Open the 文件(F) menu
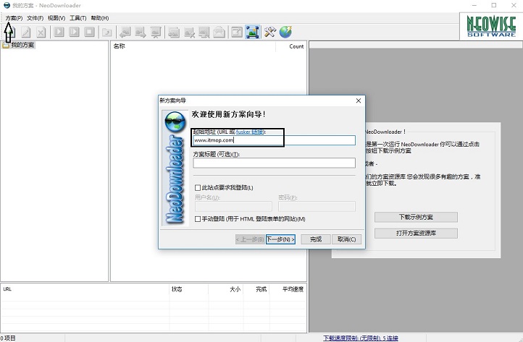 [x=35, y=18]
